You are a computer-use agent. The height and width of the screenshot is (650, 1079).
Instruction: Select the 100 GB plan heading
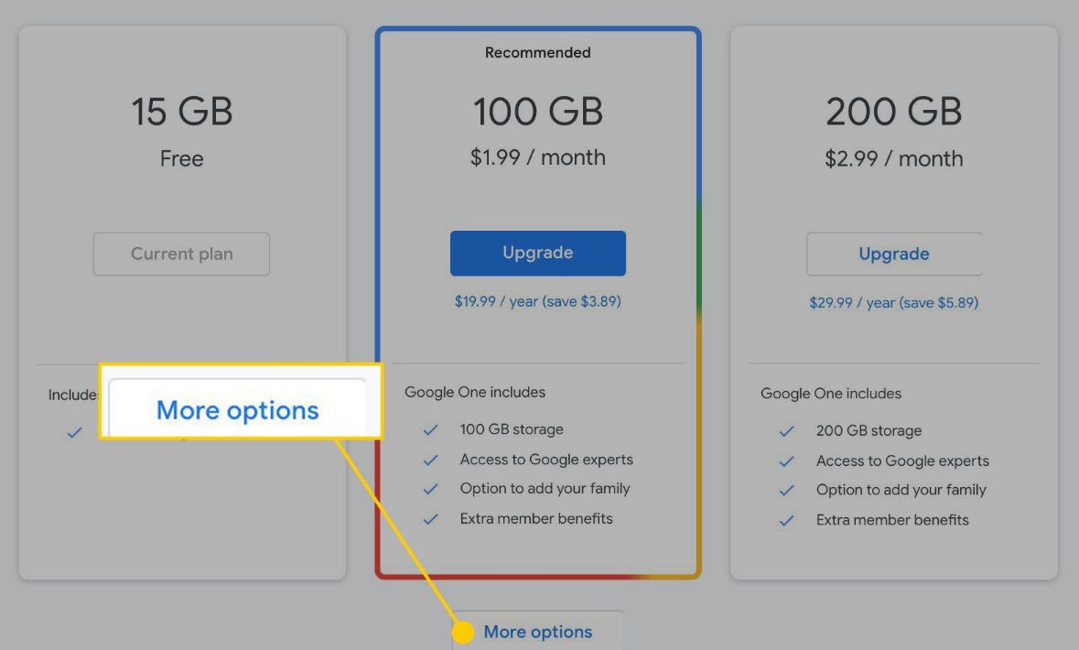point(538,112)
